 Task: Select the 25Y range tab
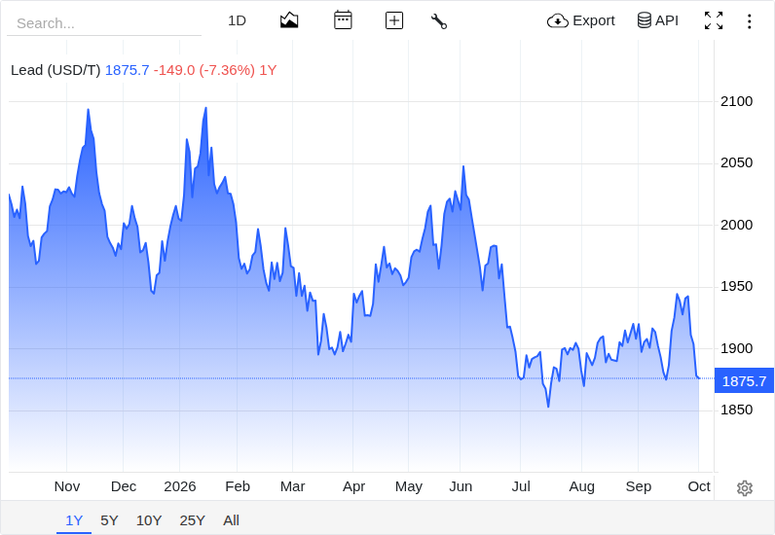[192, 520]
